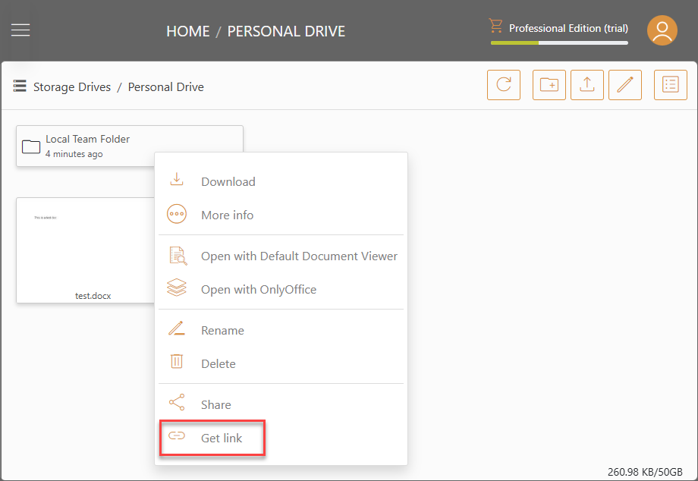Click PERSONAL DRIVE header breadcrumb
This screenshot has height=481, width=698.
pyautogui.click(x=286, y=31)
